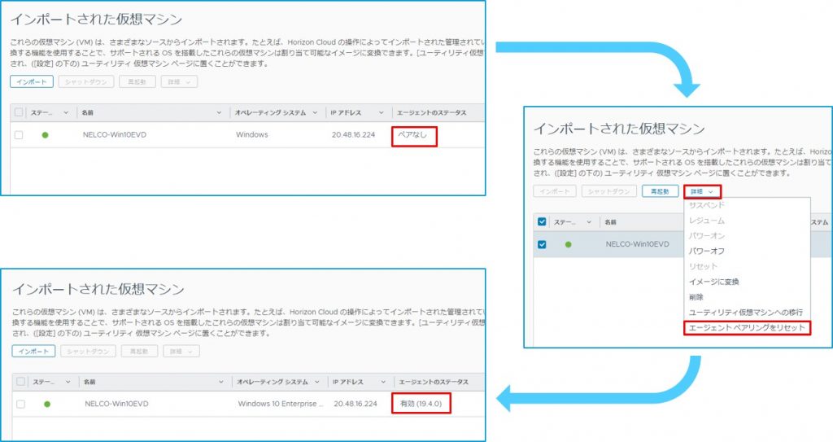
Task: Uncheck the checked header select-all checkbox
Action: coord(542,221)
